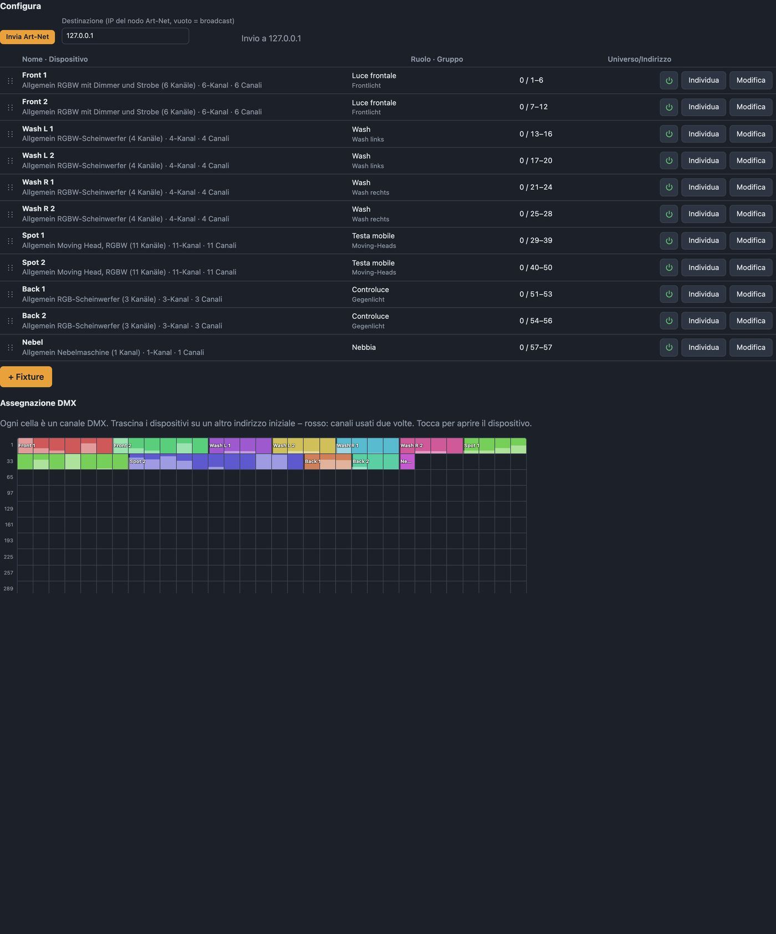Edit Front 1 with Modifica button
Image resolution: width=776 pixels, height=934 pixels.
pyautogui.click(x=751, y=80)
